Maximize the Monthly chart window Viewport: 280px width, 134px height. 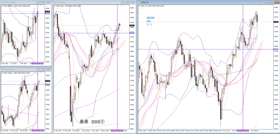point(43,2)
